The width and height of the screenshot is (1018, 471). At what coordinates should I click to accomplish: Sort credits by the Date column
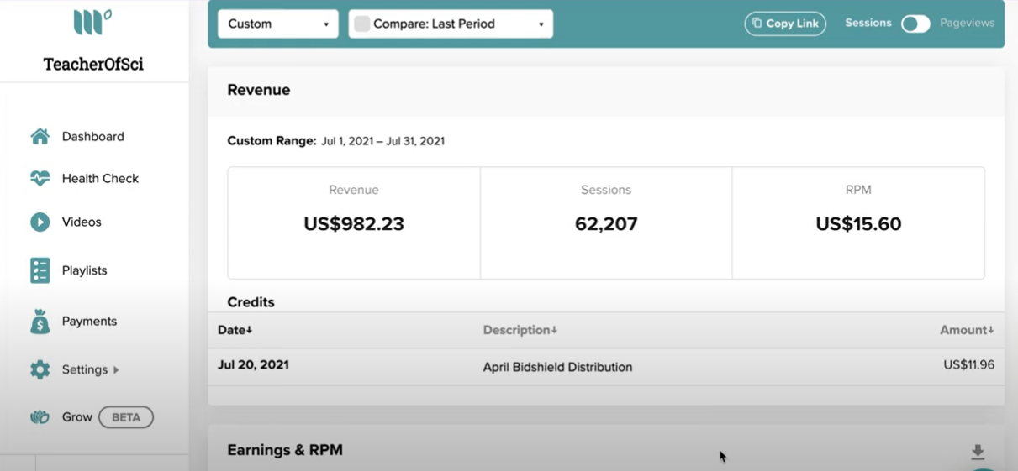point(235,330)
